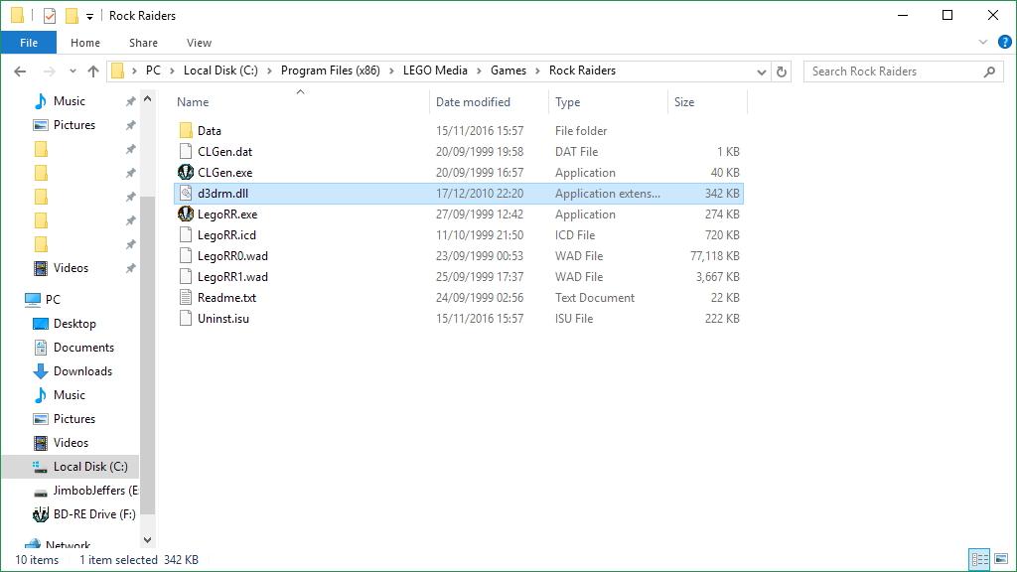Click pin icon next to Videos

click(130, 268)
